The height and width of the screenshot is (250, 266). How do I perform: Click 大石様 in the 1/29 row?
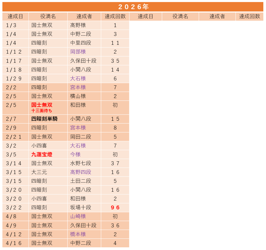coord(78,79)
